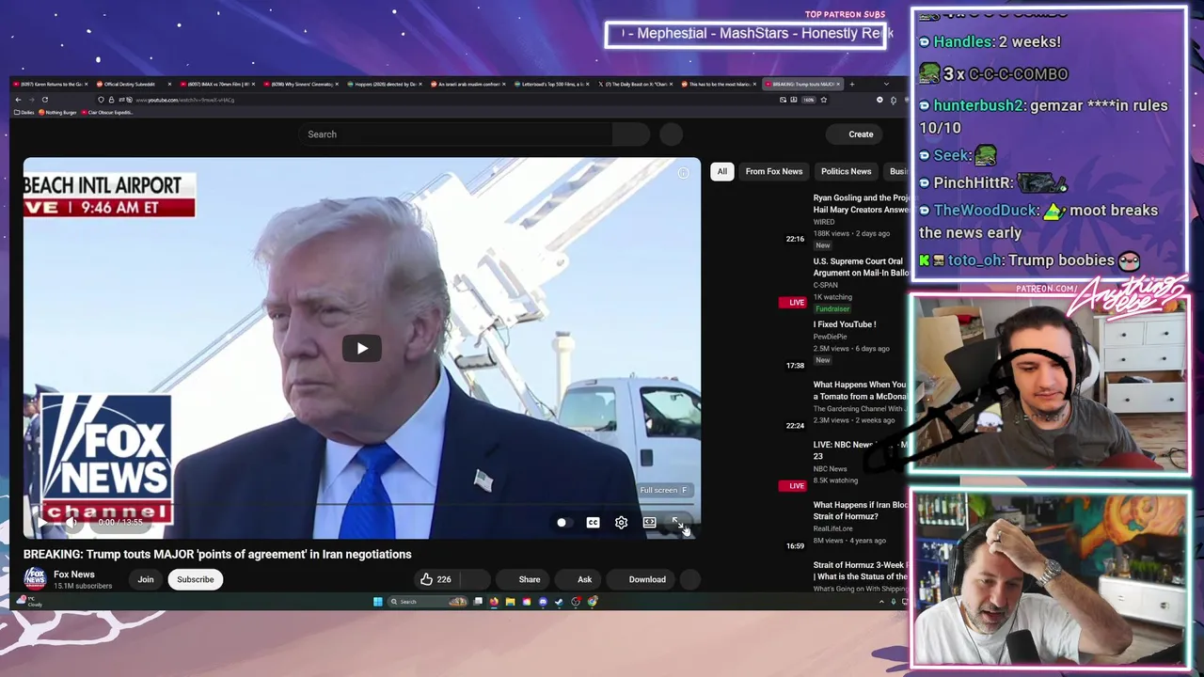Click the video title text about Iran negotiations
Viewport: 1204px width, 677px height.
point(217,555)
